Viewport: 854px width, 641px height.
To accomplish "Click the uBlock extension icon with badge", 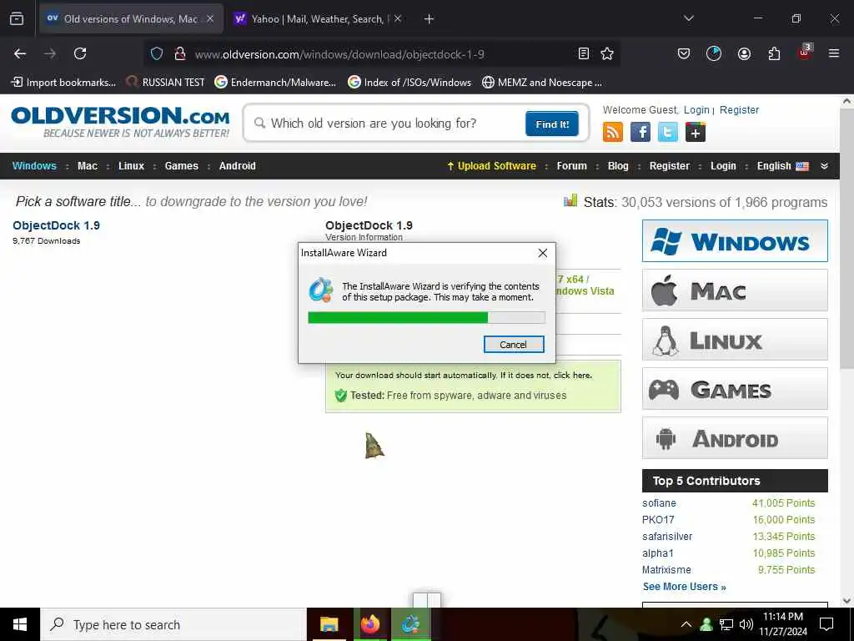I will pyautogui.click(x=805, y=53).
